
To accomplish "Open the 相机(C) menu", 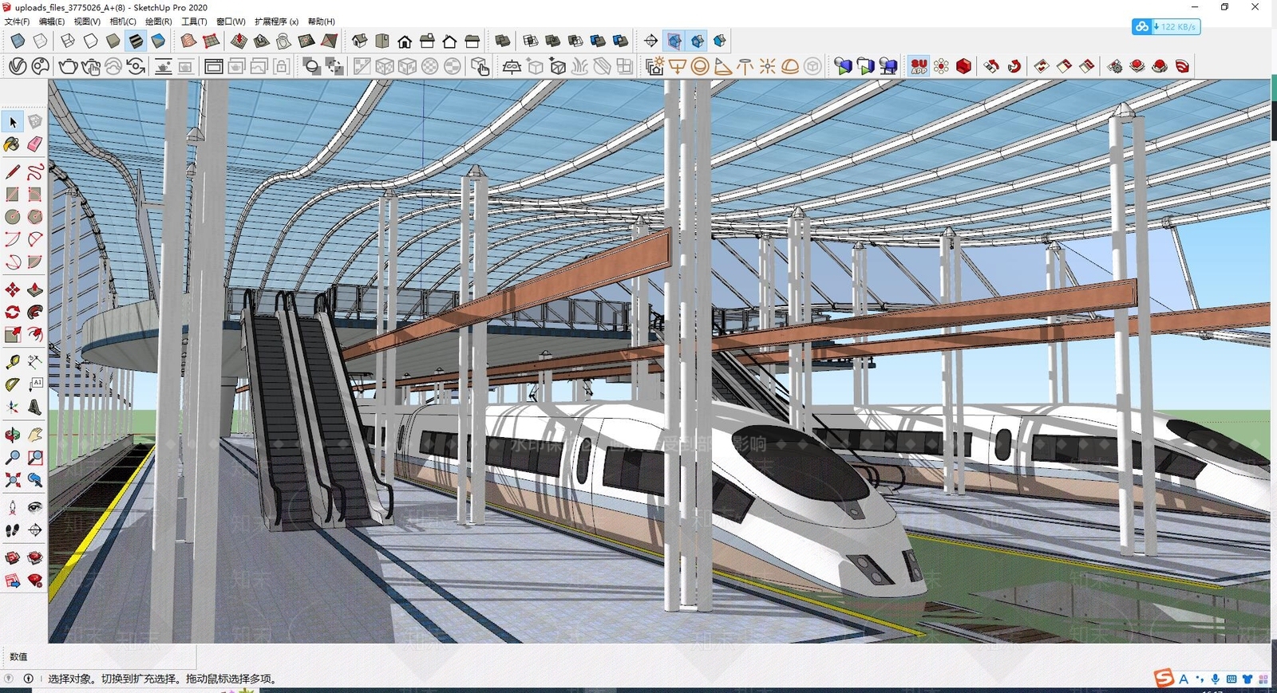I will tap(123, 22).
